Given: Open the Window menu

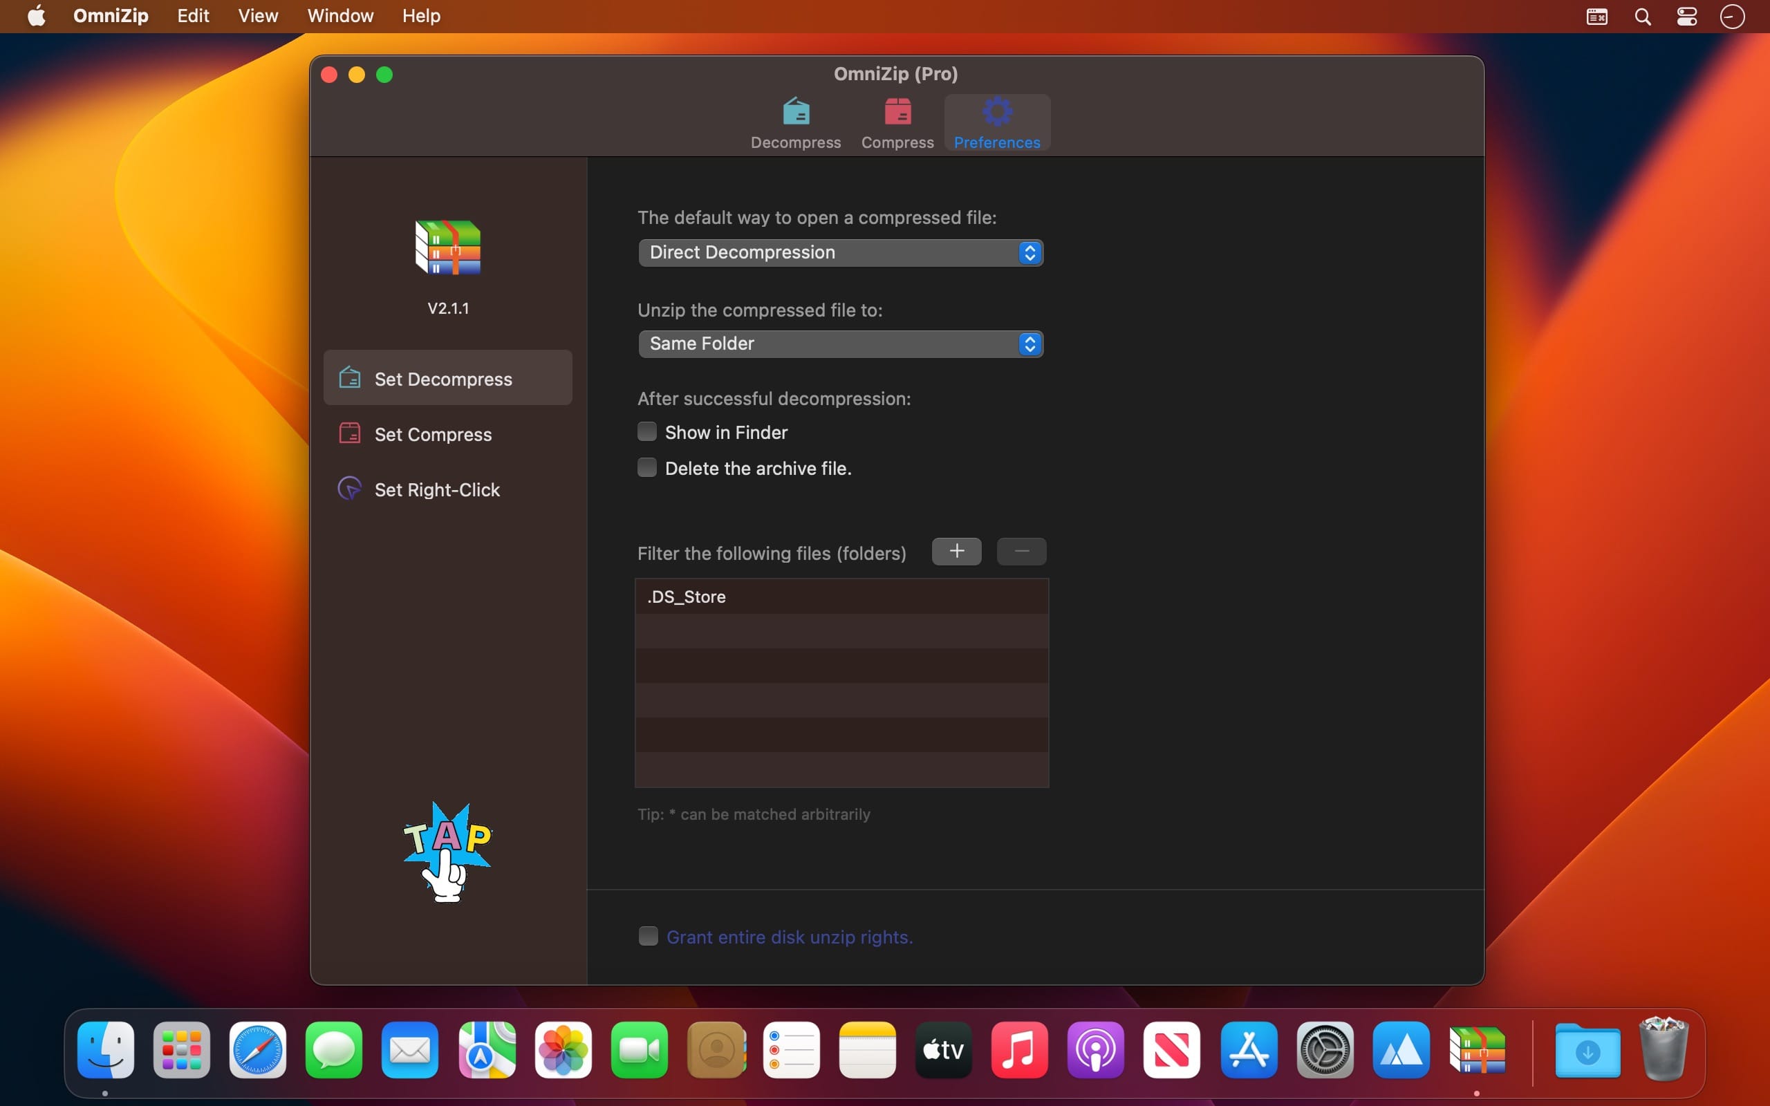Looking at the screenshot, I should pos(340,16).
